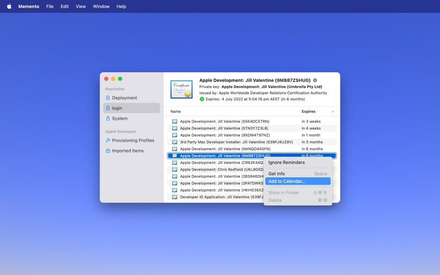Screen dimensions: 440x275
Task: Click certificate icon on 9M887ZSHUG row
Action: click(x=175, y=156)
